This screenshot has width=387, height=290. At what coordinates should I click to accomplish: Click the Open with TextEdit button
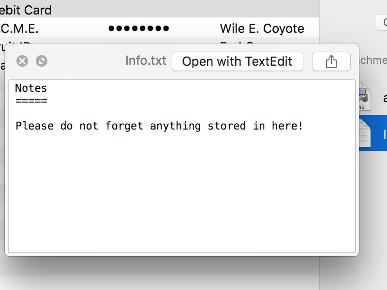pos(238,61)
